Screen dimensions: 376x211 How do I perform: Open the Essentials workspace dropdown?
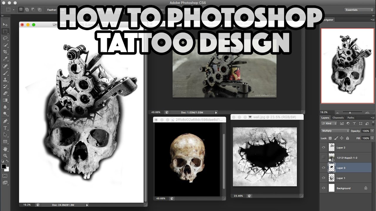(359, 10)
